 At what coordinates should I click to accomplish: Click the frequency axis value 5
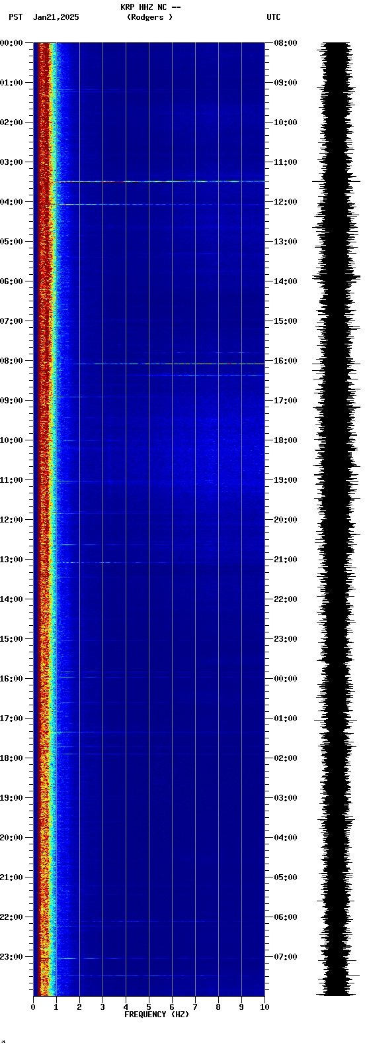coord(149,1007)
